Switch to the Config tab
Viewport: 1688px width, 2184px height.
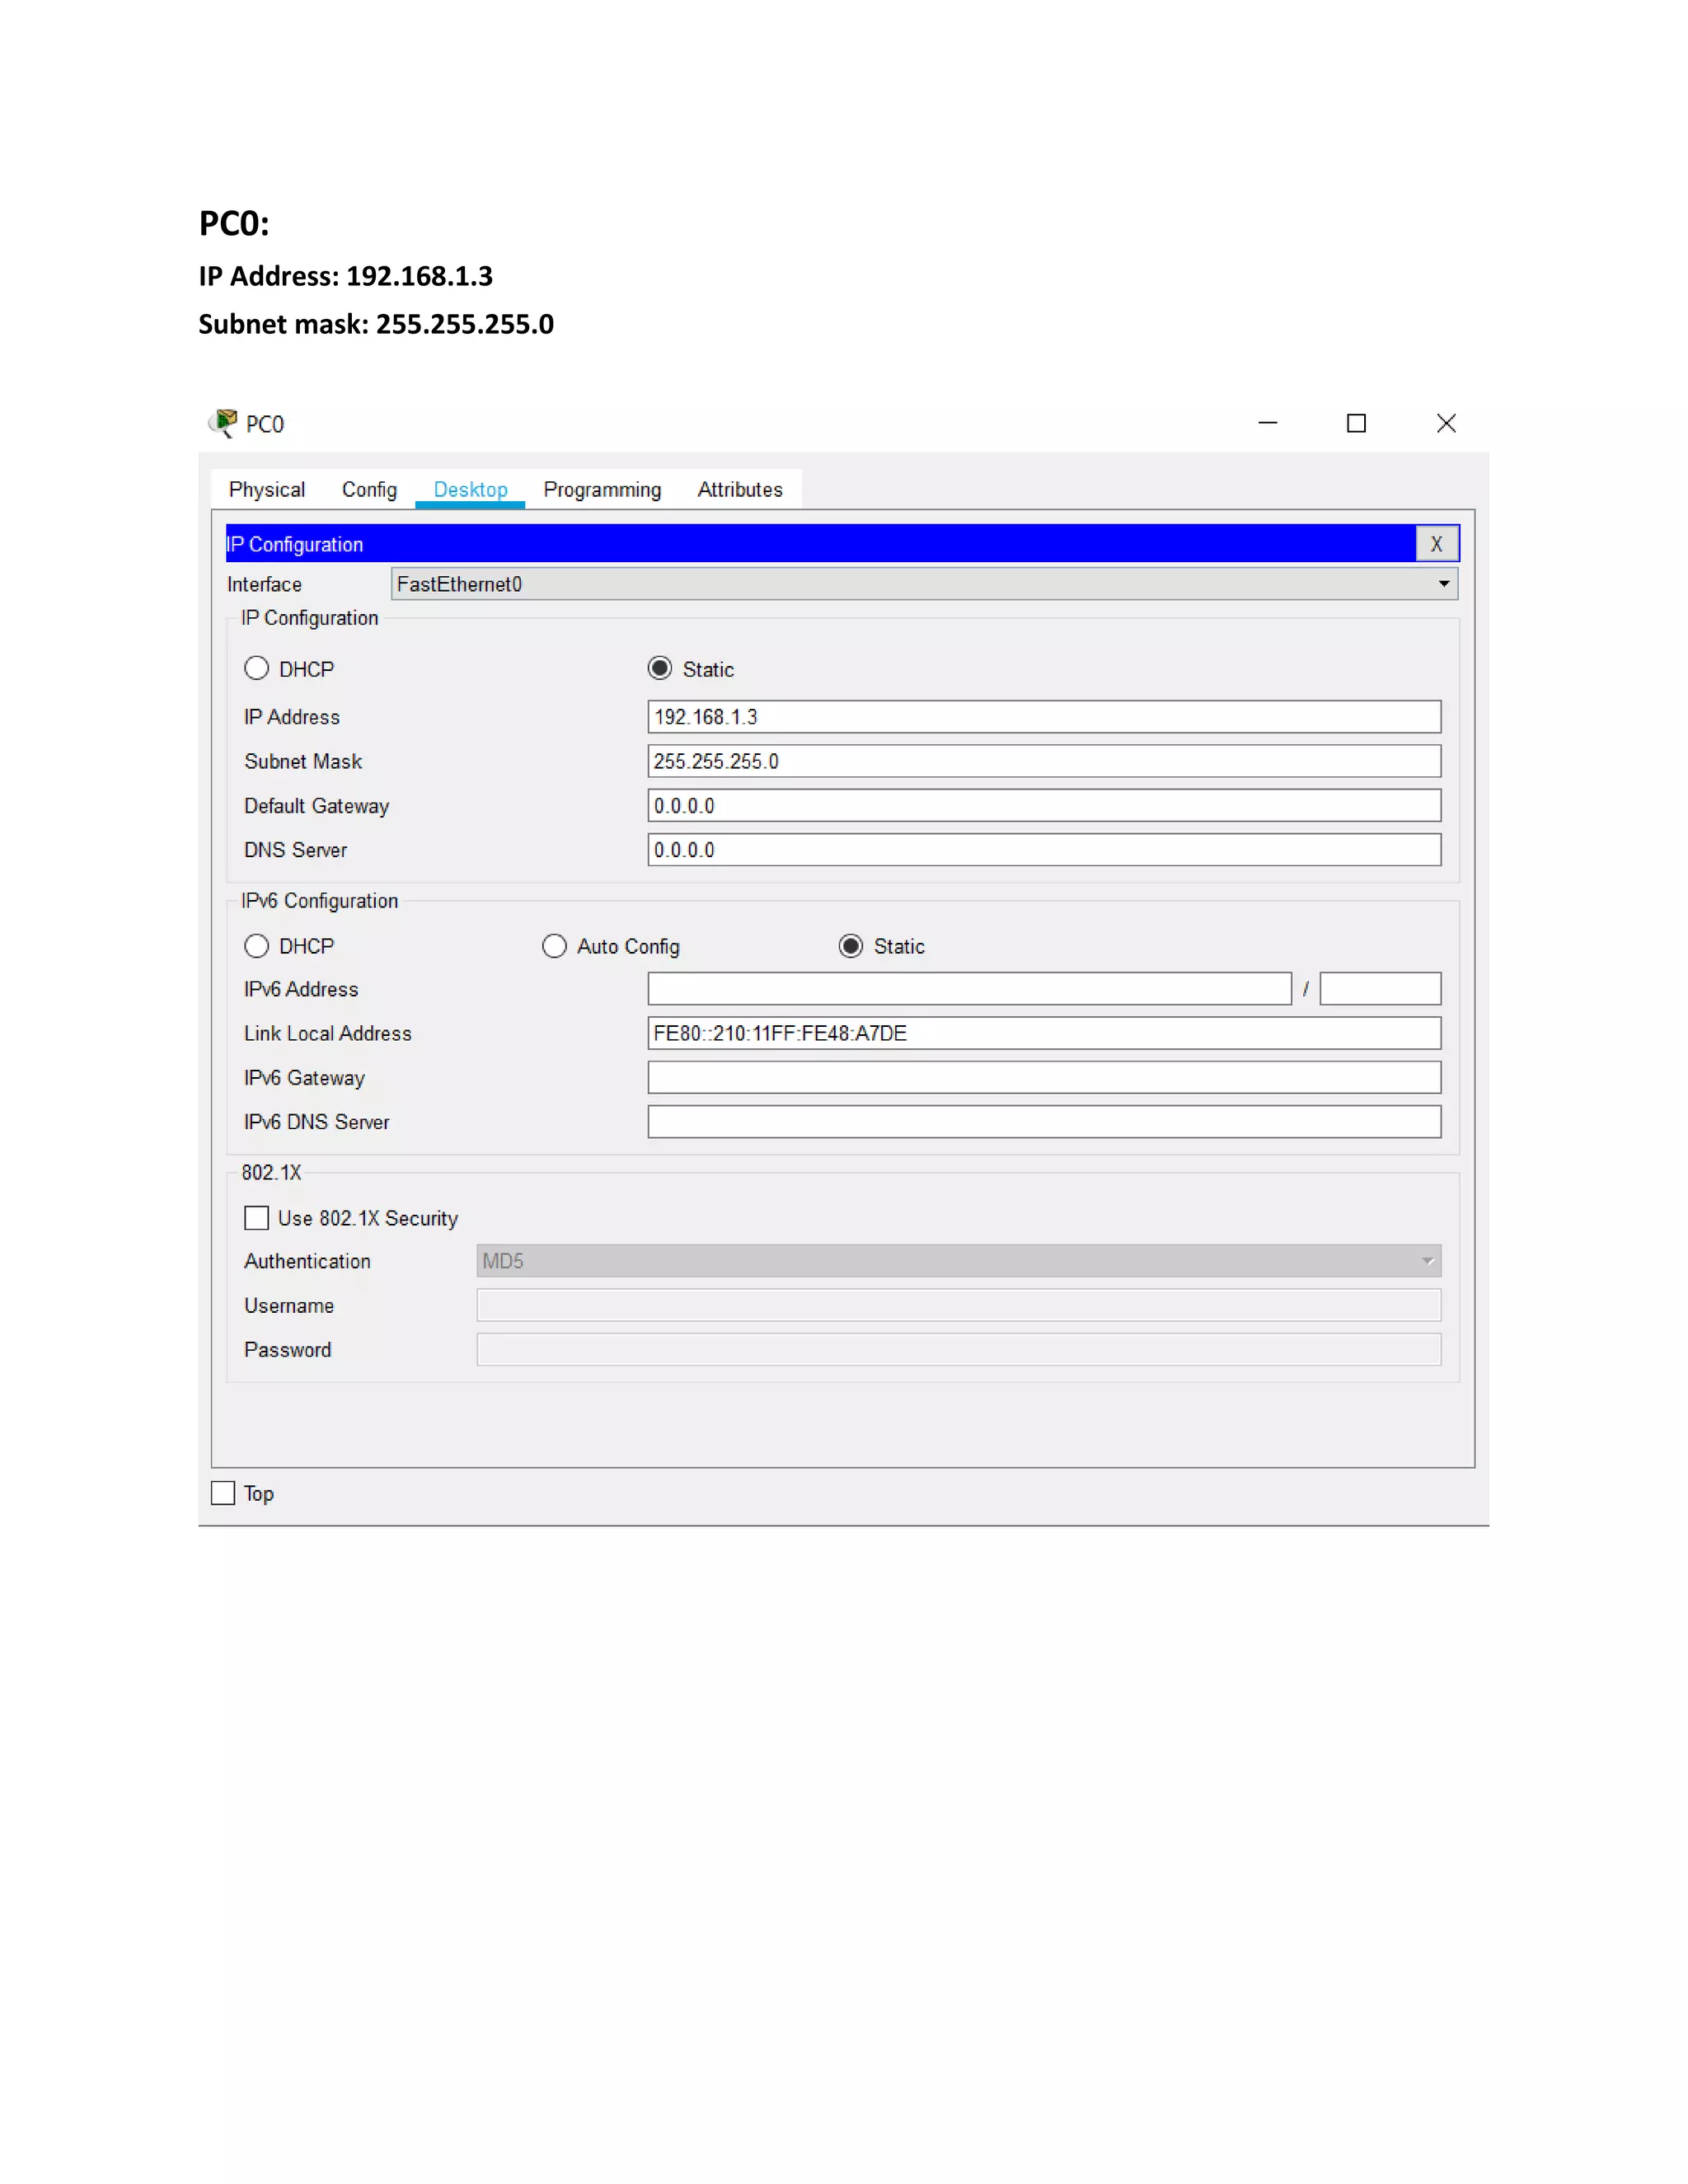[369, 490]
